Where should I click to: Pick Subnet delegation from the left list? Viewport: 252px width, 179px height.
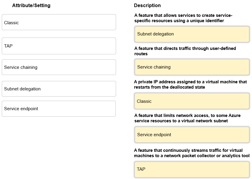[59, 89]
